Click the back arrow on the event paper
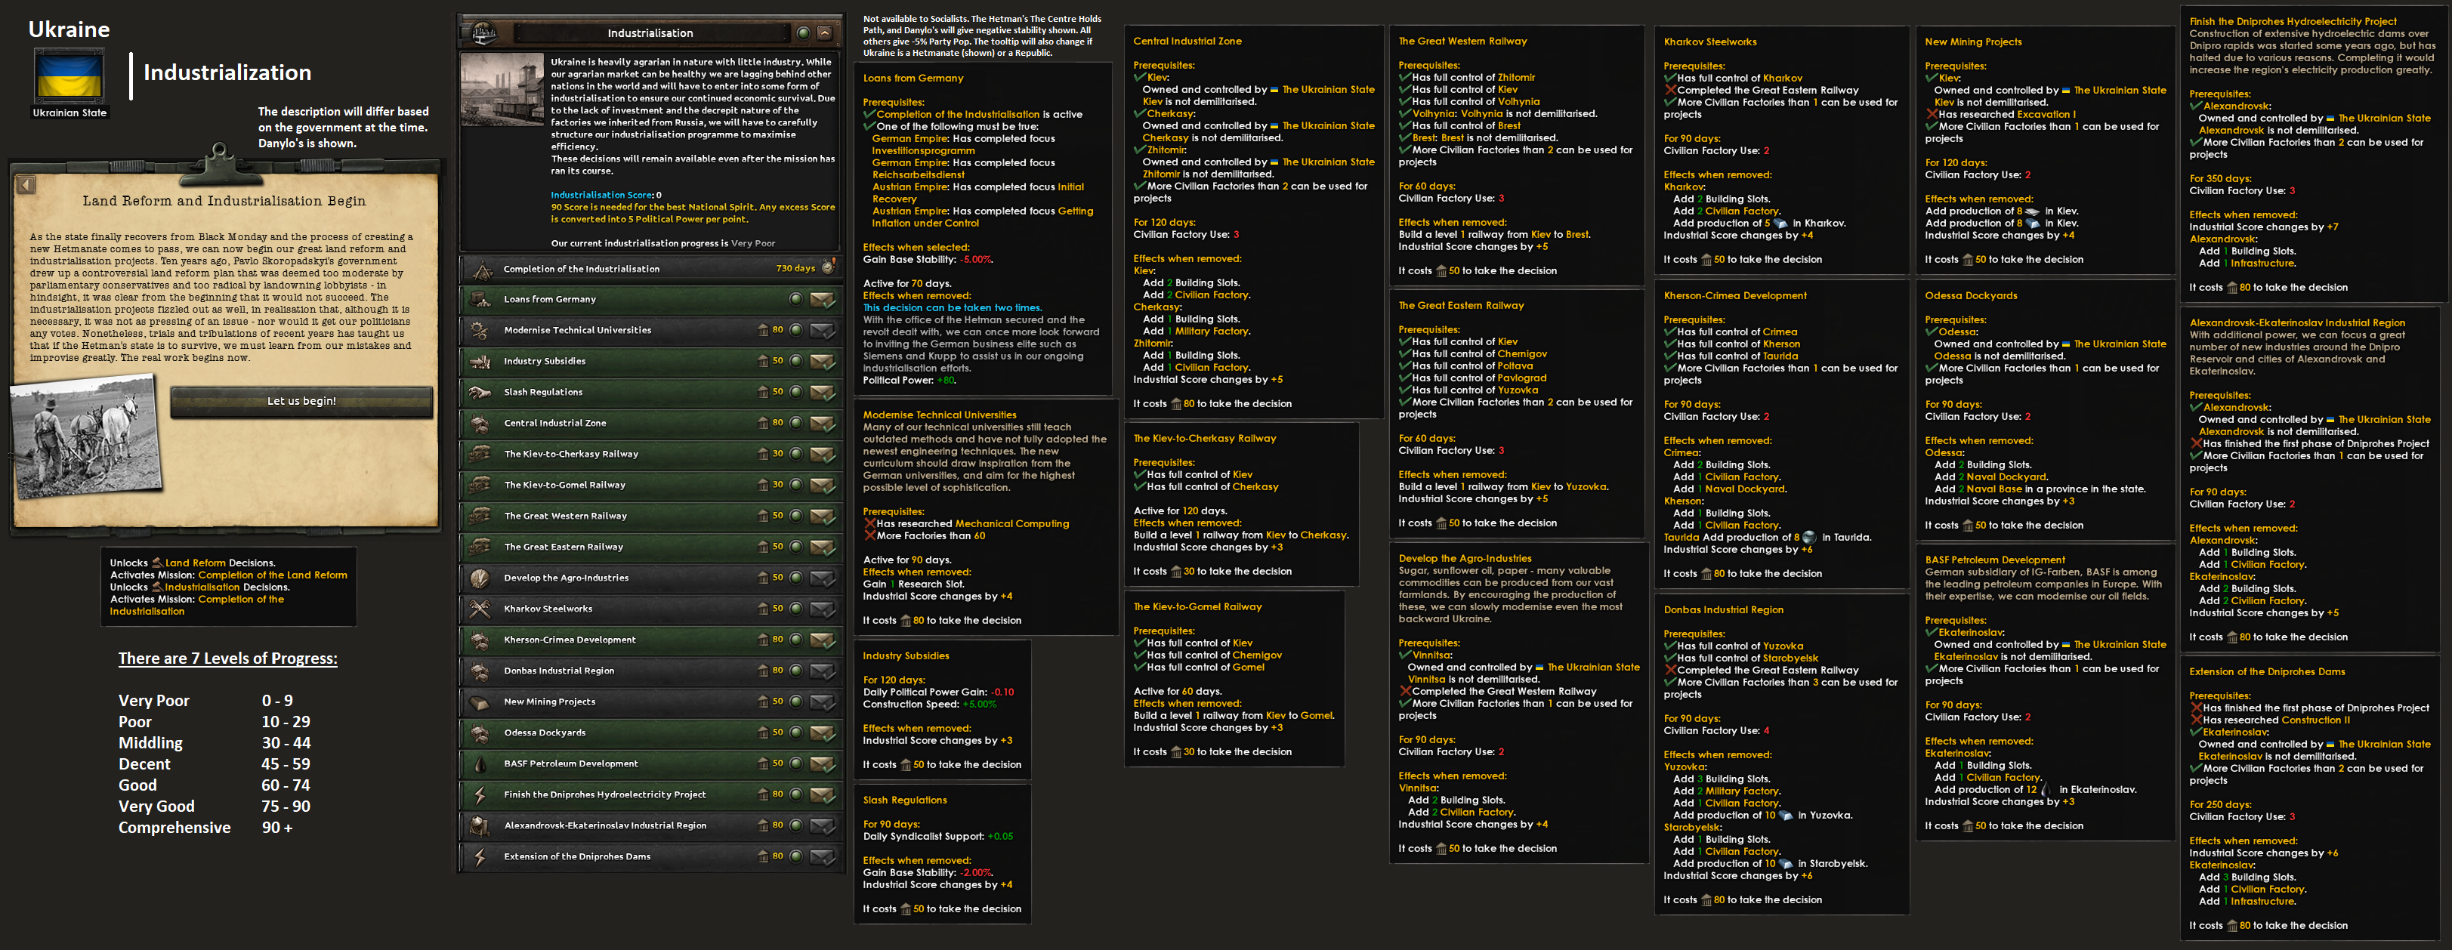The height and width of the screenshot is (950, 2452). click(26, 185)
